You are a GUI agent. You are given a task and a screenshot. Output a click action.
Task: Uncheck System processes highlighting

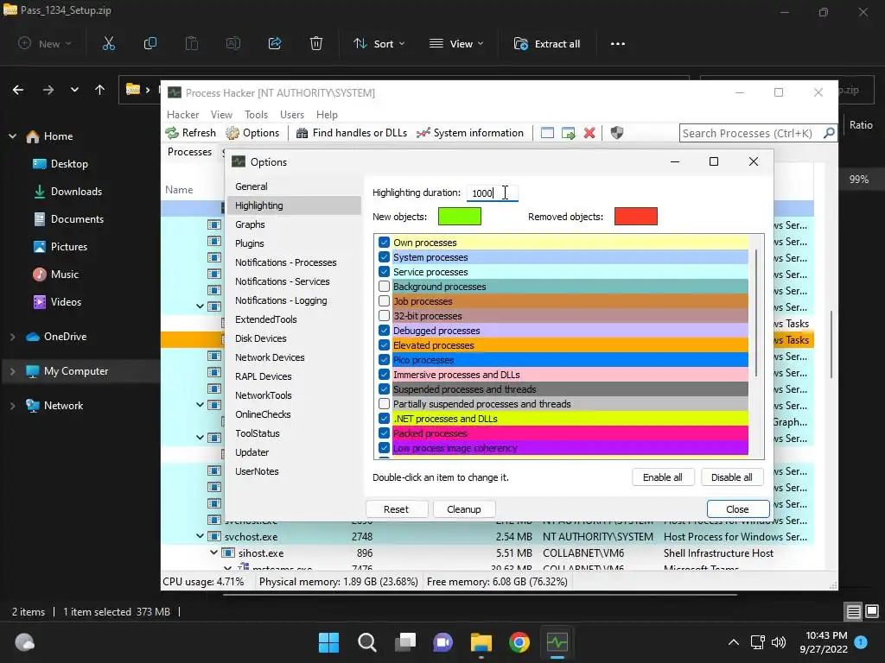click(x=384, y=257)
